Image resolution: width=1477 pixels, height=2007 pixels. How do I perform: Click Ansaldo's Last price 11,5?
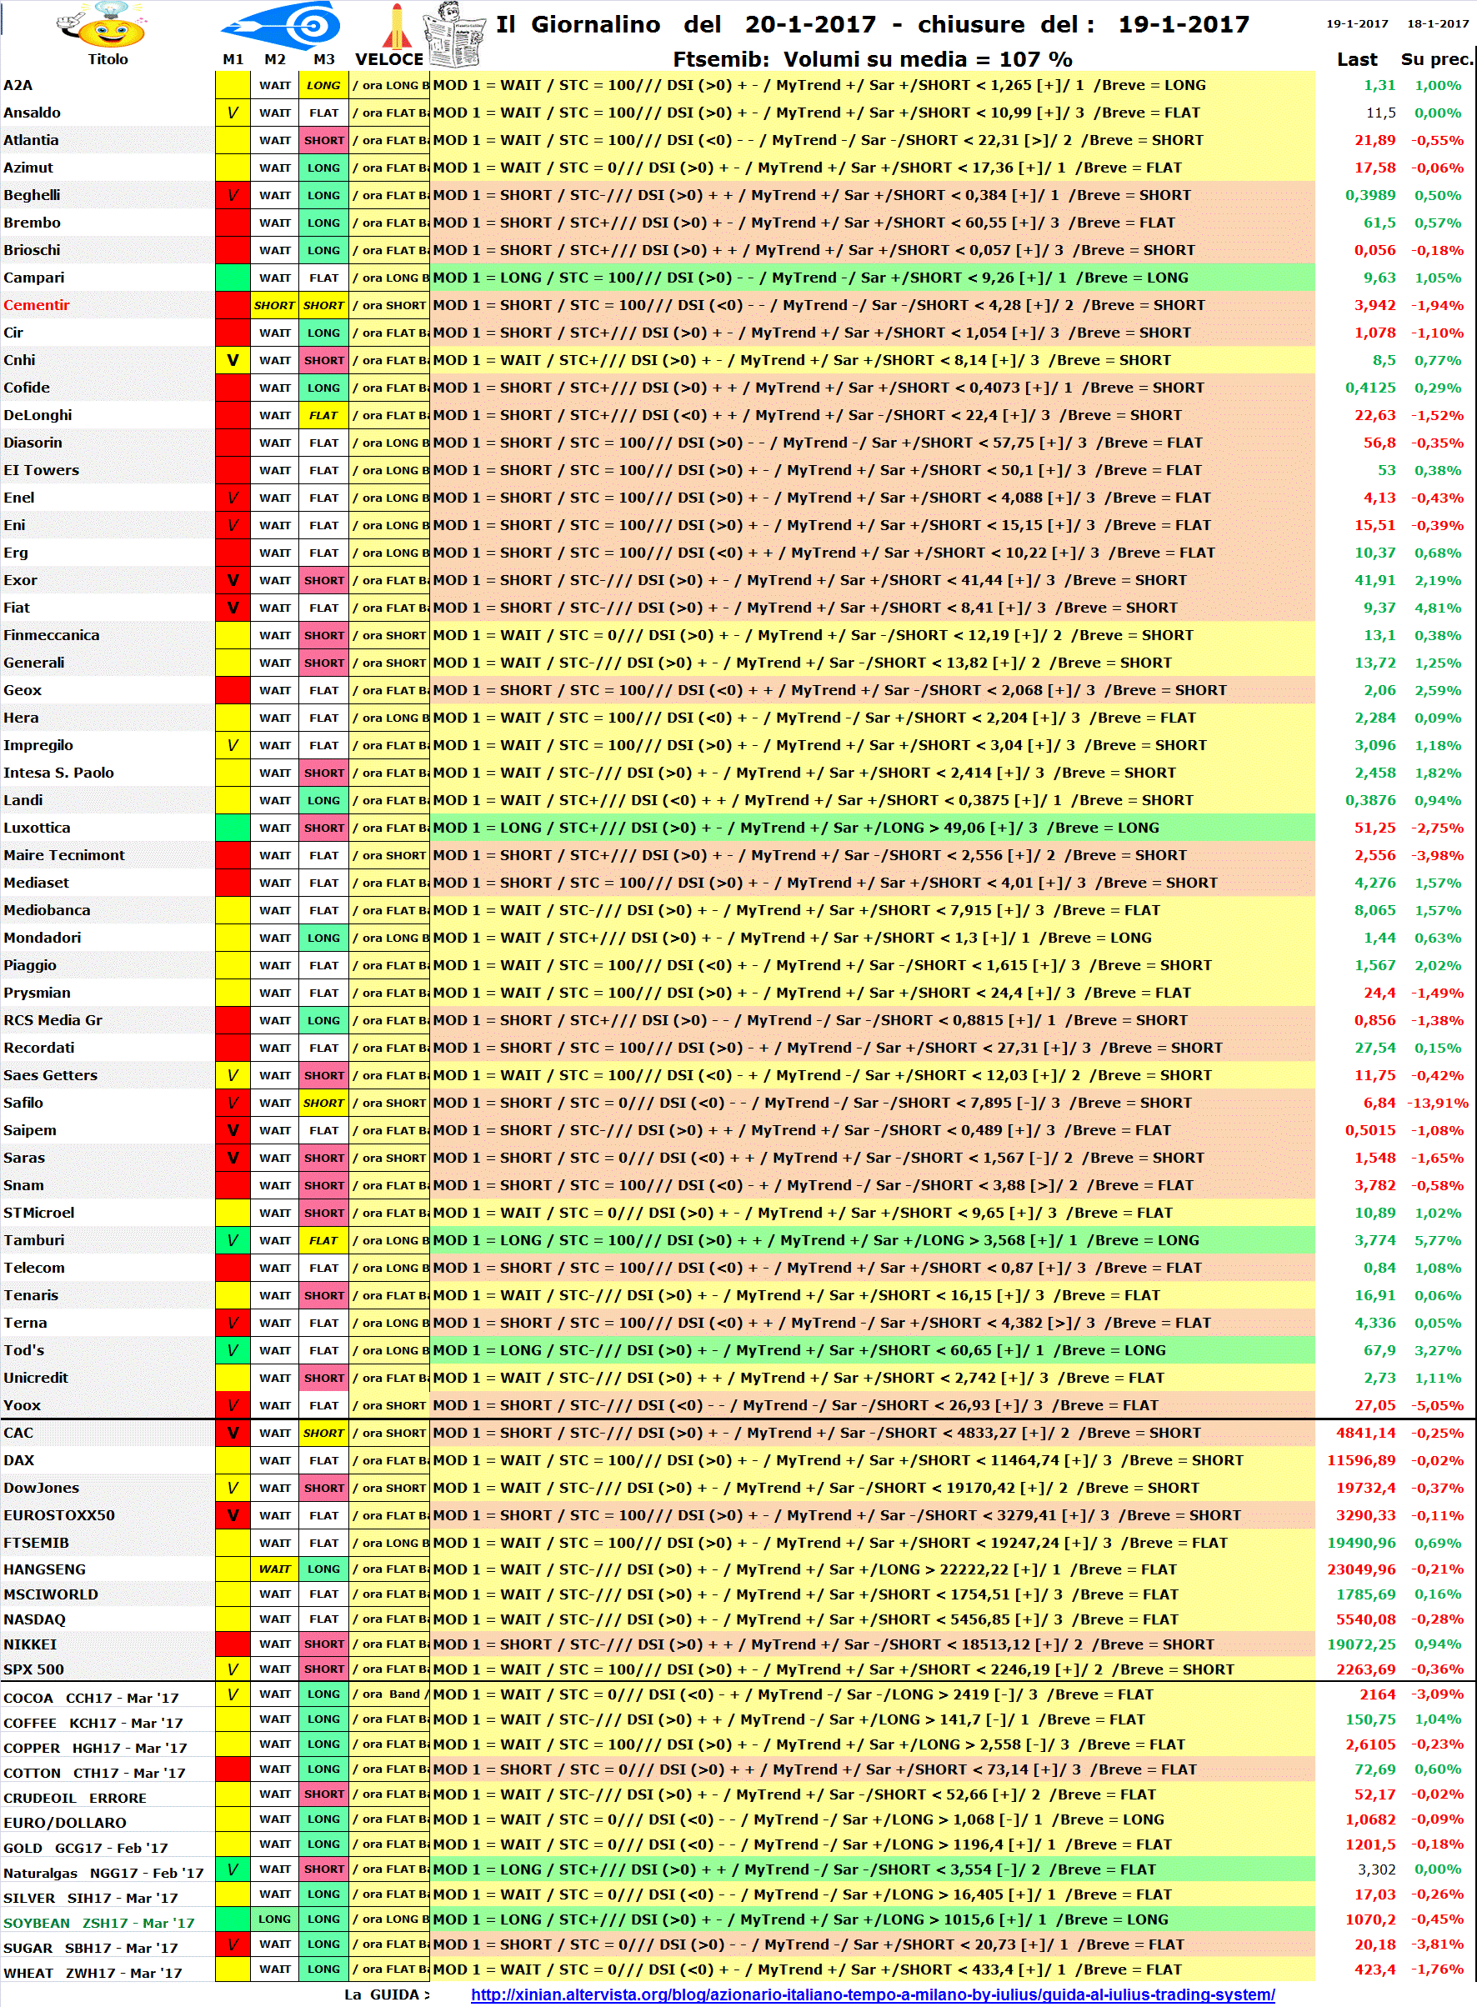tap(1380, 113)
